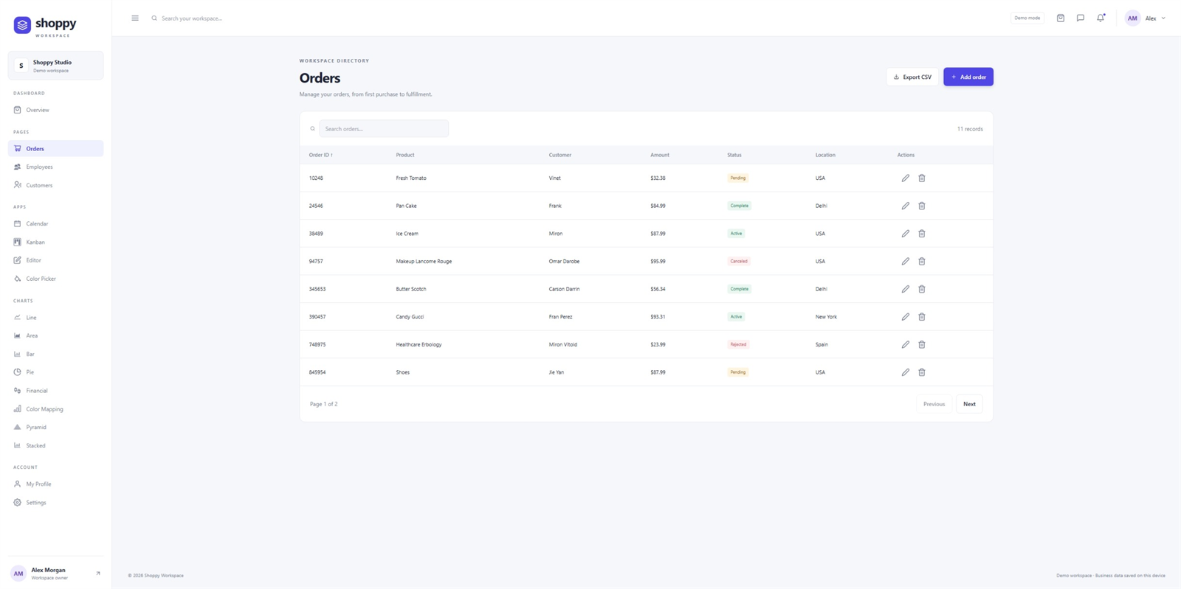Delete the Candy Gucci order
The image size is (1181, 589).
(x=922, y=317)
